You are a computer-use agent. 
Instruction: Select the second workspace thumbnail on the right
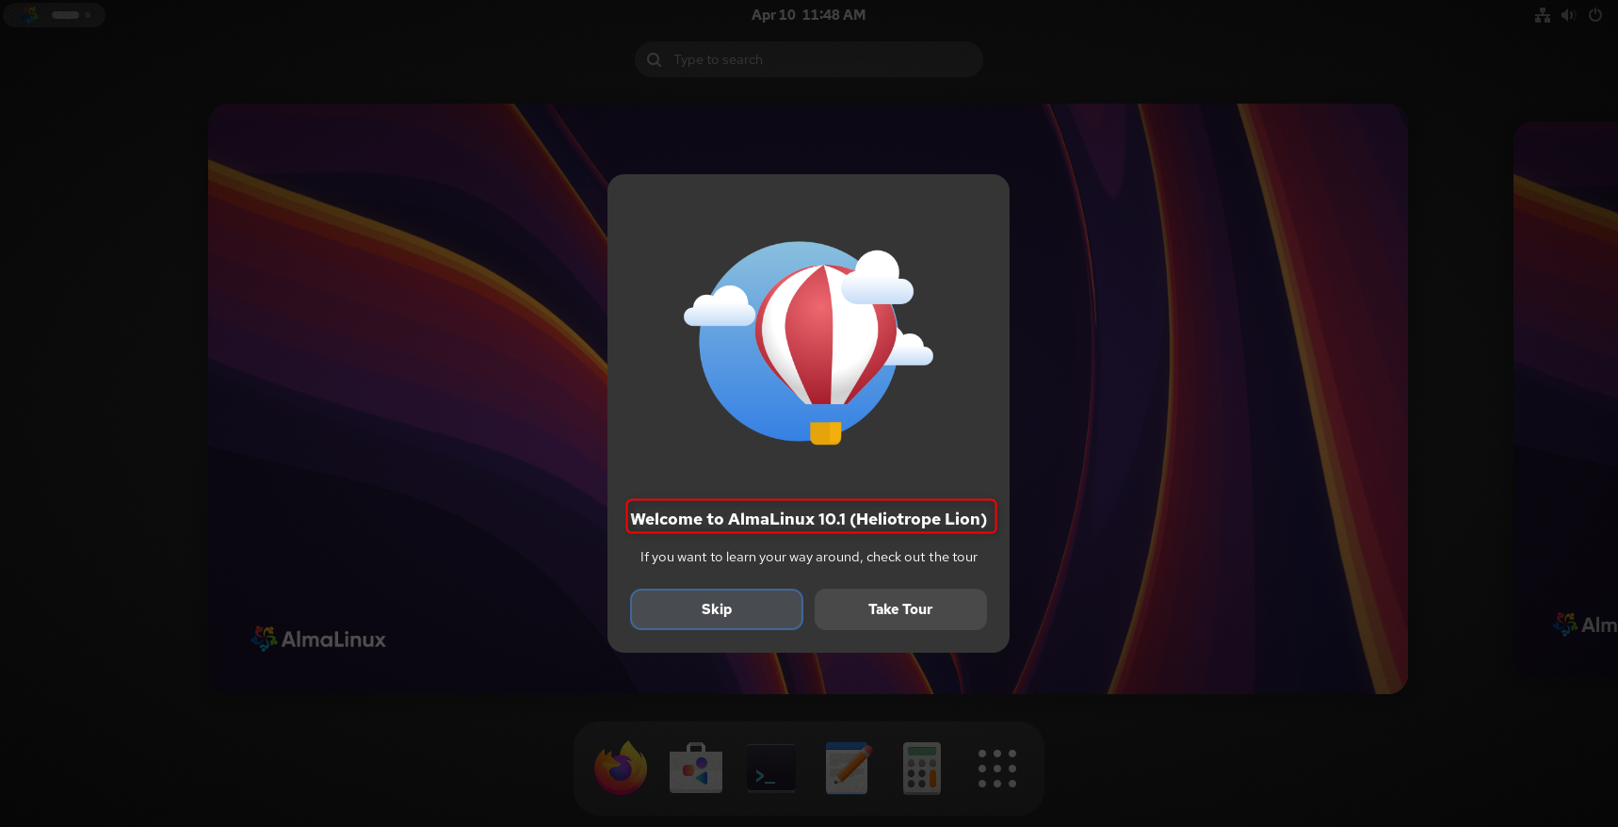1565,396
